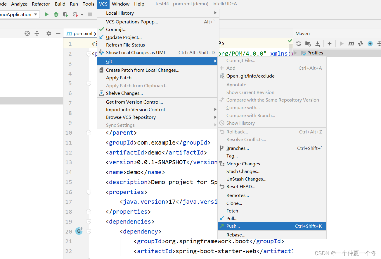The height and width of the screenshot is (259, 381).
Task: Download sources and documentation in Maven toolbar
Action: coord(318,44)
